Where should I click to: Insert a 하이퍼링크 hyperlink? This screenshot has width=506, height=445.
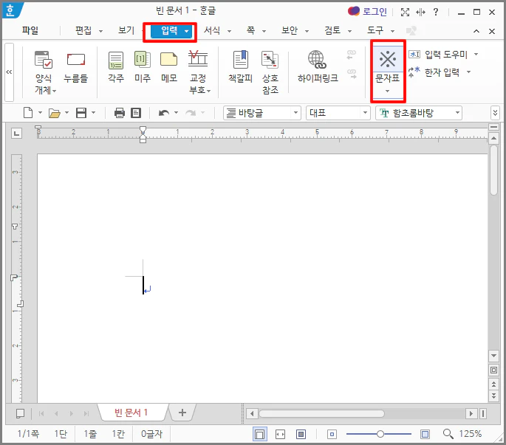(318, 67)
